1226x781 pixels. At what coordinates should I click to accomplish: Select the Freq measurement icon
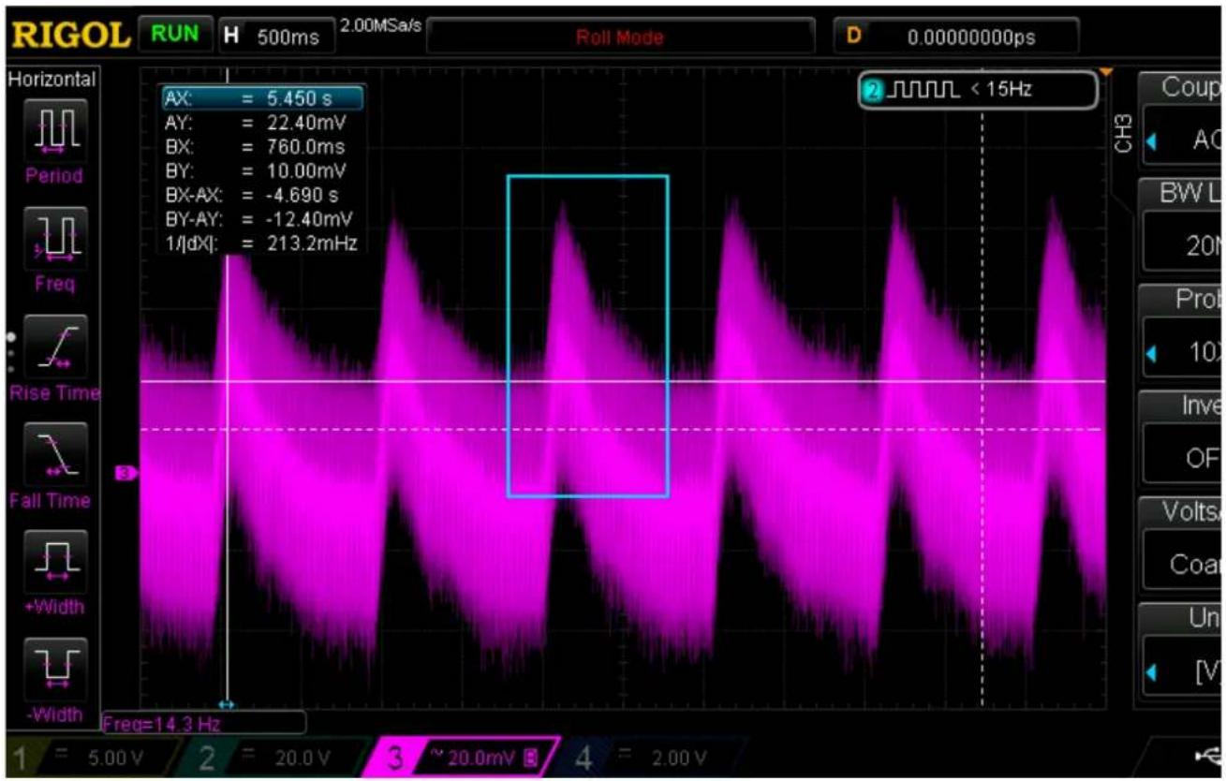[x=50, y=235]
